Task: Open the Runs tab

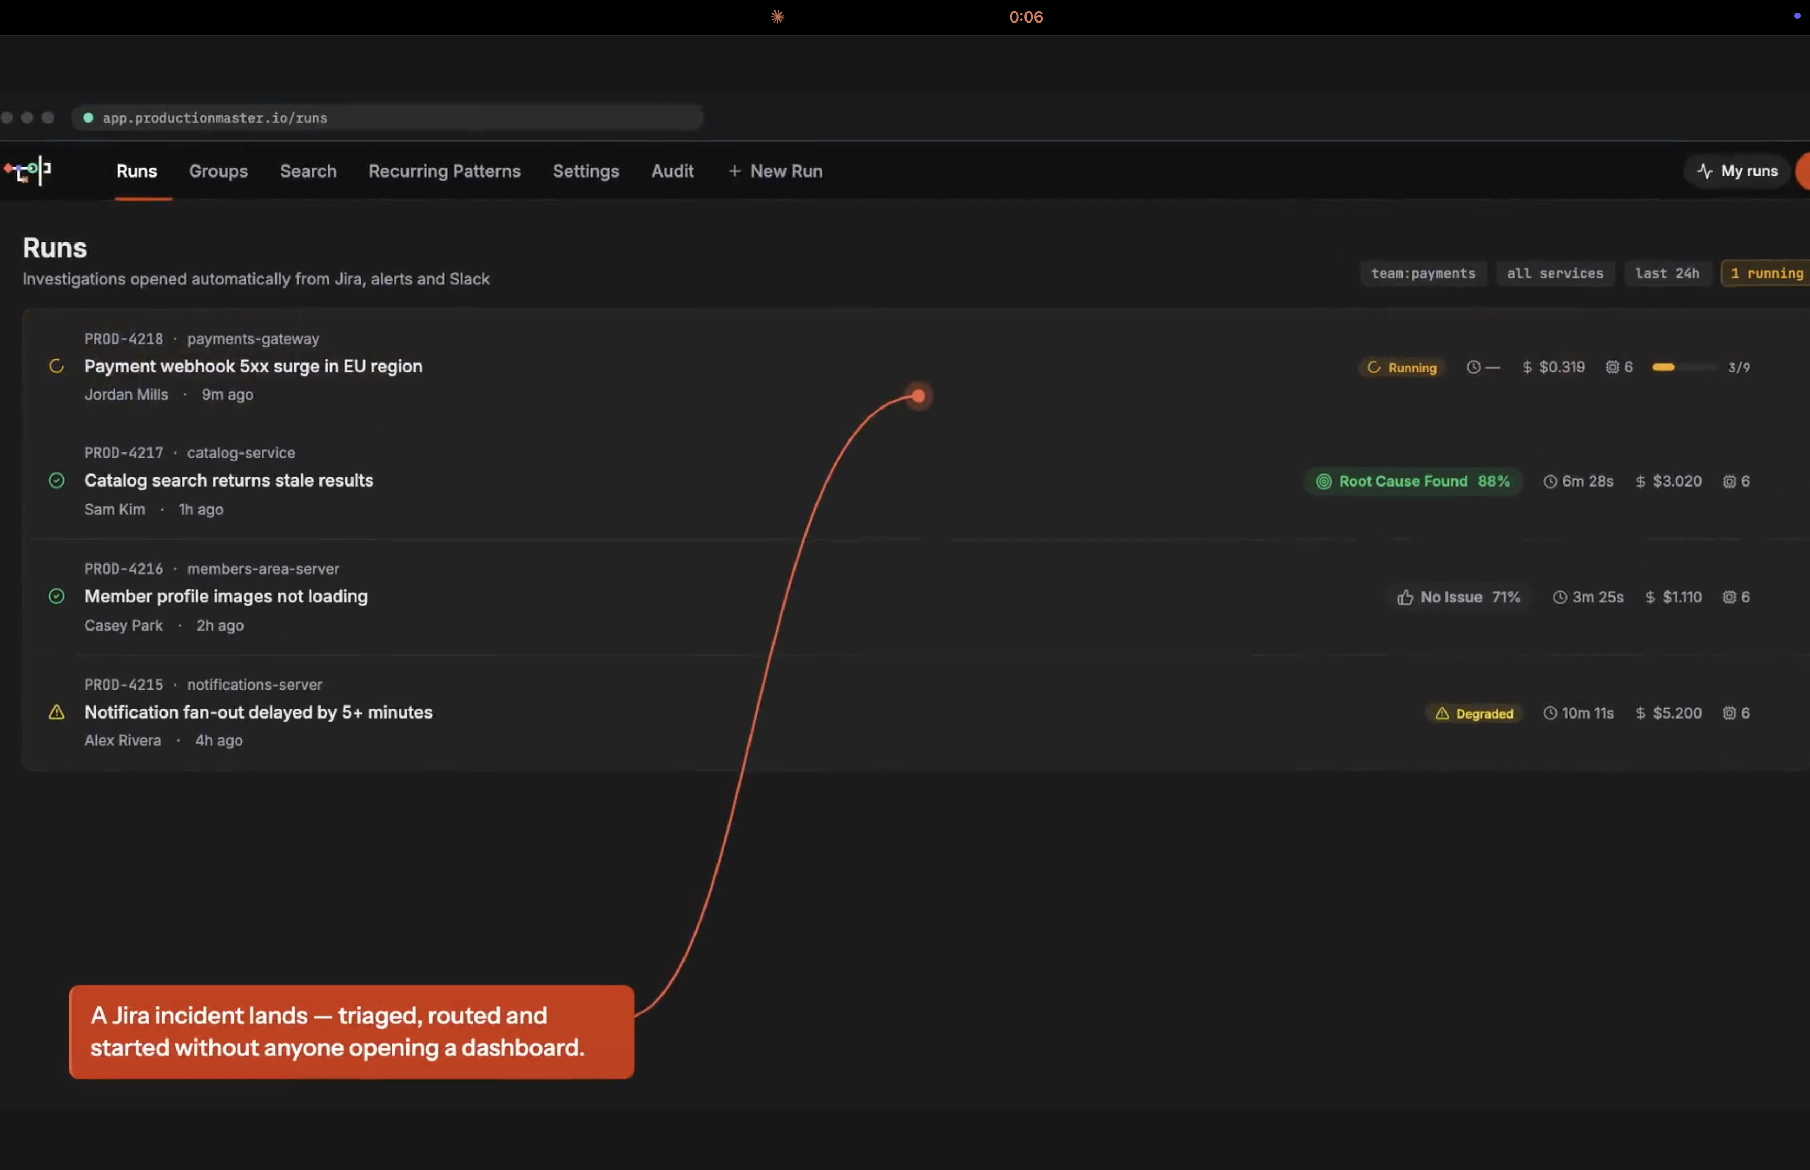Action: point(137,172)
